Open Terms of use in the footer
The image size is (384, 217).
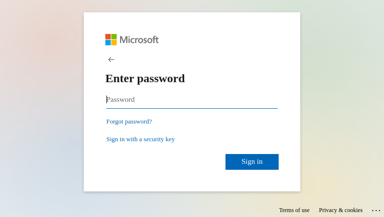pyautogui.click(x=294, y=210)
